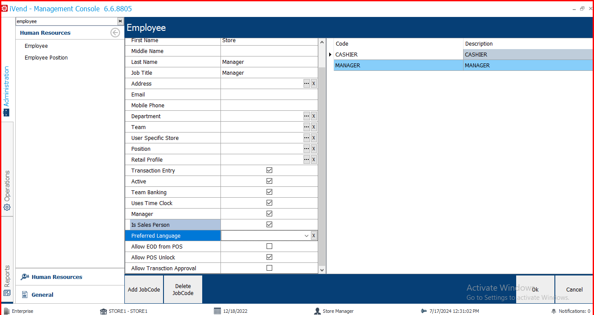Clear the Position field with X
The image size is (594, 315).
click(x=314, y=149)
